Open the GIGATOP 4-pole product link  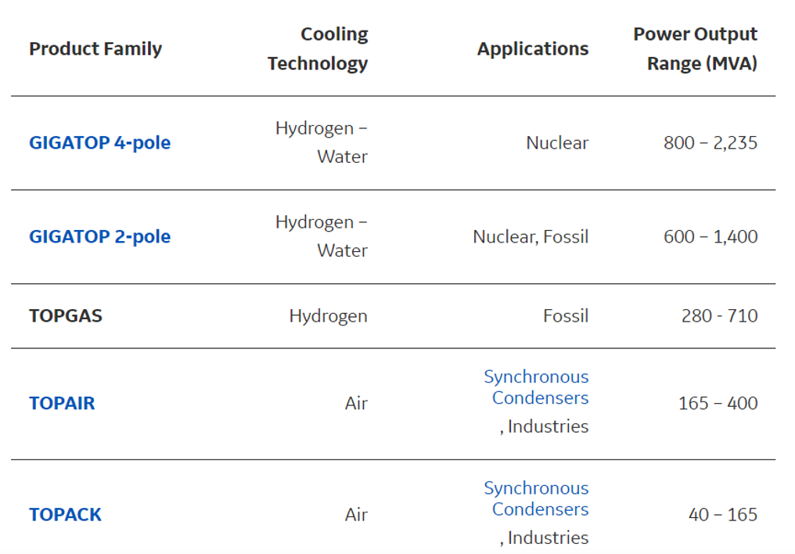click(99, 142)
